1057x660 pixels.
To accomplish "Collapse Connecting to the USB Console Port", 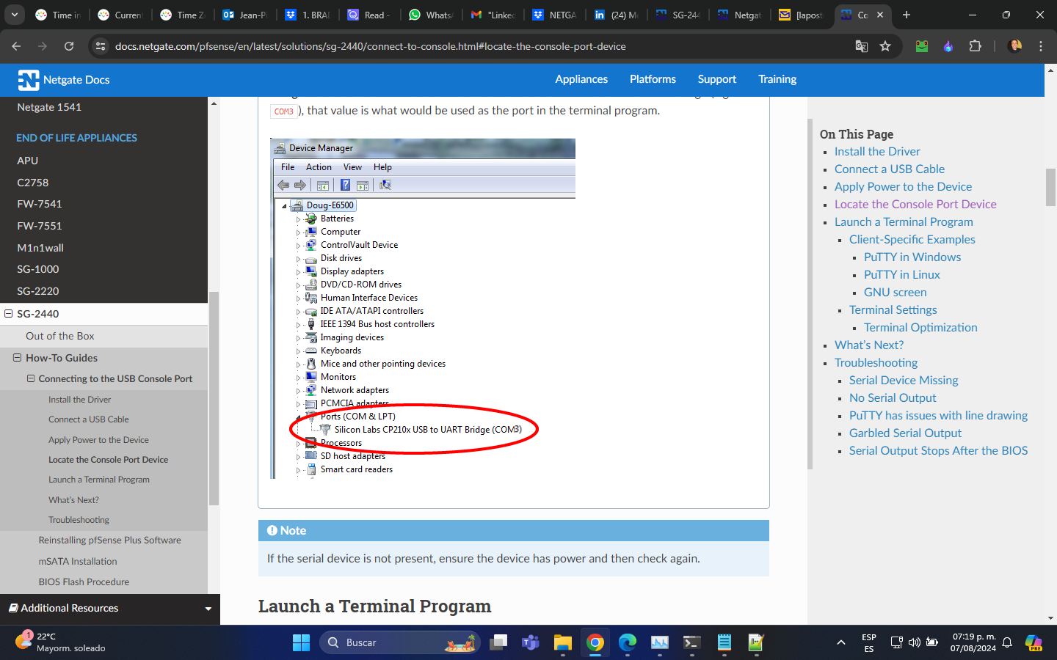I will pos(31,378).
